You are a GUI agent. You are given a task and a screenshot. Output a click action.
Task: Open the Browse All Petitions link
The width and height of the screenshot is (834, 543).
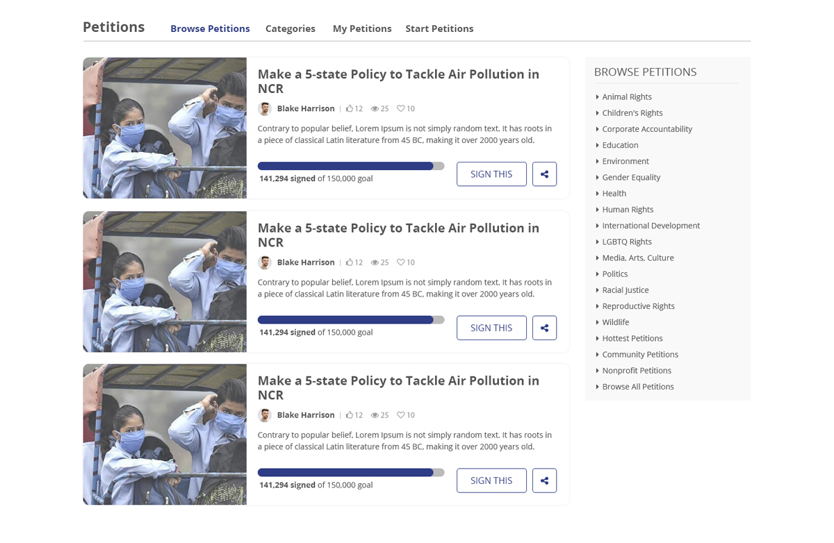(x=637, y=387)
